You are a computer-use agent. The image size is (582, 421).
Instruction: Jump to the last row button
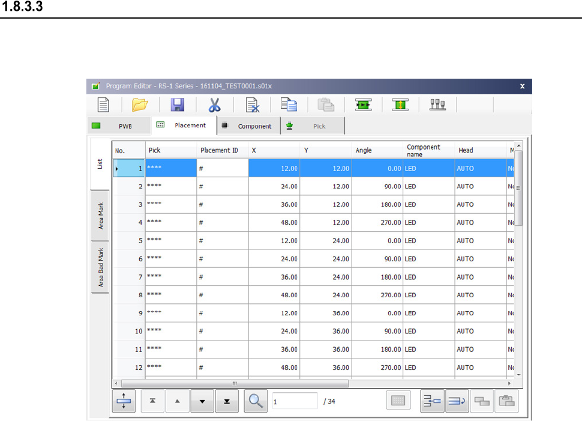tap(226, 402)
